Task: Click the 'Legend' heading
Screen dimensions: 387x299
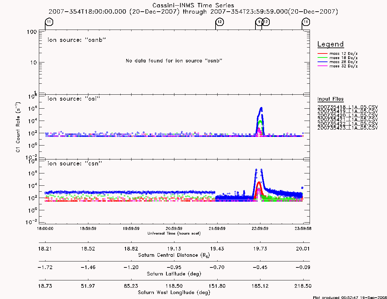Action: [x=331, y=45]
